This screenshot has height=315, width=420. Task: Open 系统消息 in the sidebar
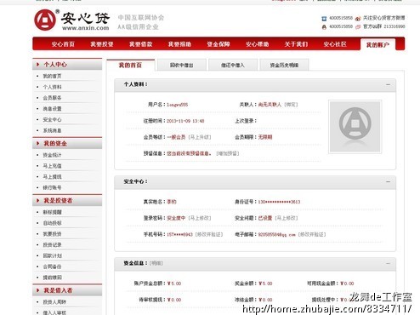(52, 130)
